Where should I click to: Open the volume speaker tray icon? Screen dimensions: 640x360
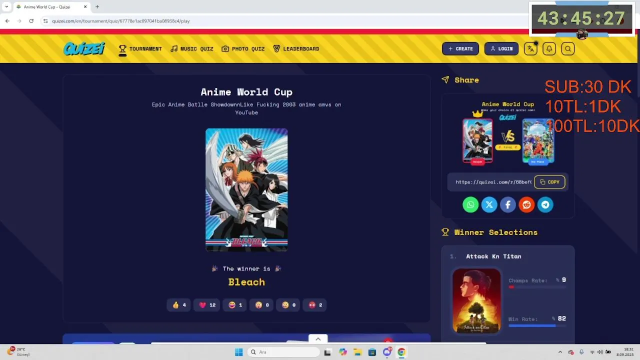pos(600,352)
